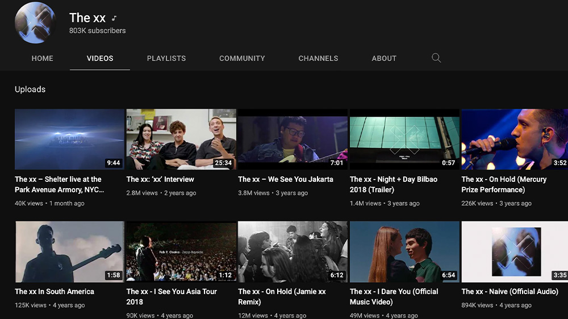Click the 25:34 duration badge
568x319 pixels.
(223, 163)
